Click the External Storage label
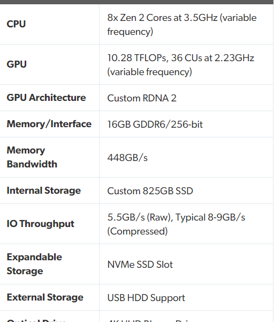Screen dimensions: 274x322 [45, 297]
